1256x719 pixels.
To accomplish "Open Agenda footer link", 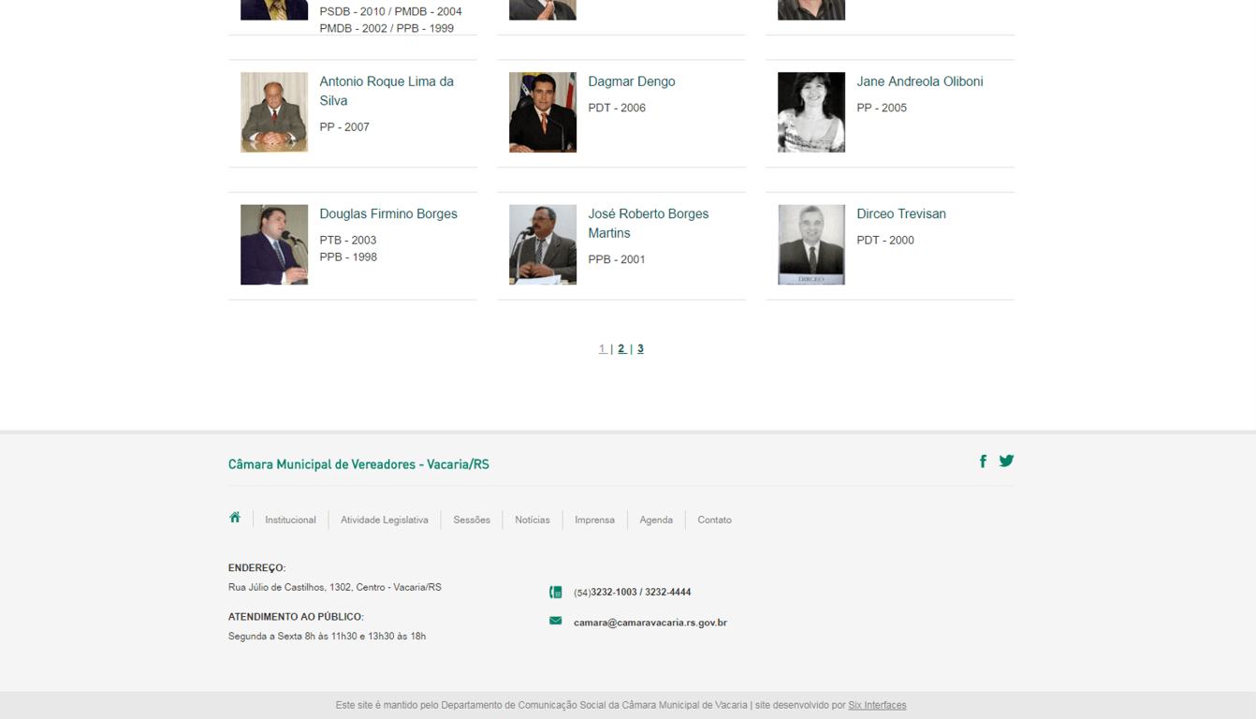I will pyautogui.click(x=656, y=520).
